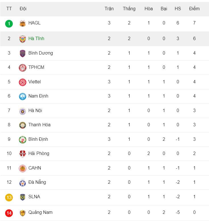The width and height of the screenshot is (209, 221).
Task: Click the HAGL club logo
Action: [22, 23]
